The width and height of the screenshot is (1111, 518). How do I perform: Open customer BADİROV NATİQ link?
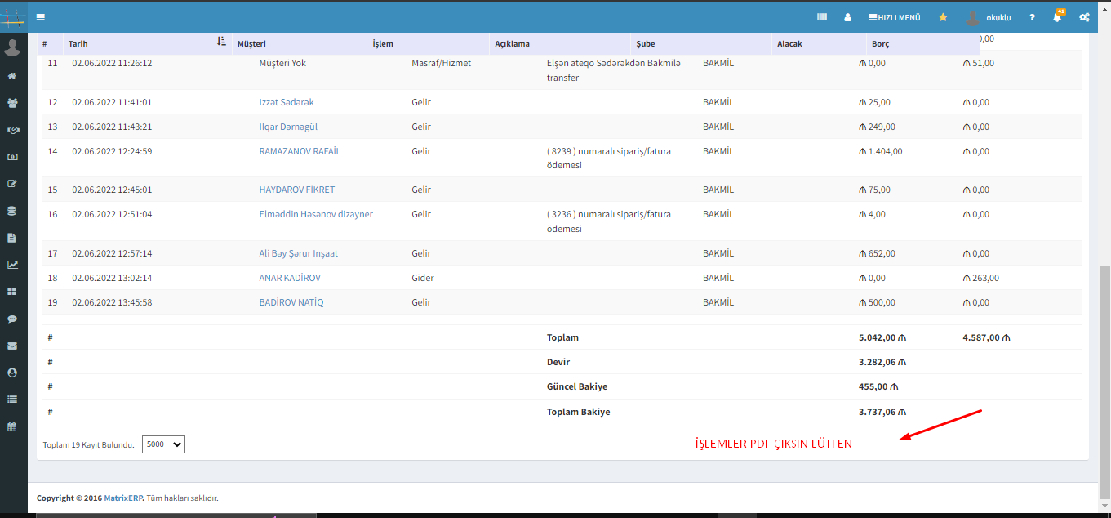coord(291,302)
